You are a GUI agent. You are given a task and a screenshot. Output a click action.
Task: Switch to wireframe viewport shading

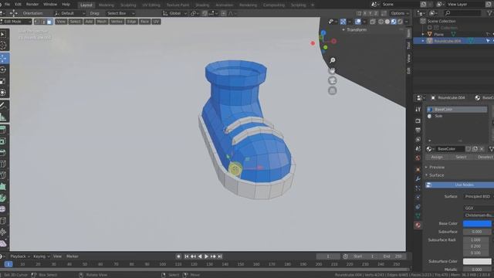381,22
